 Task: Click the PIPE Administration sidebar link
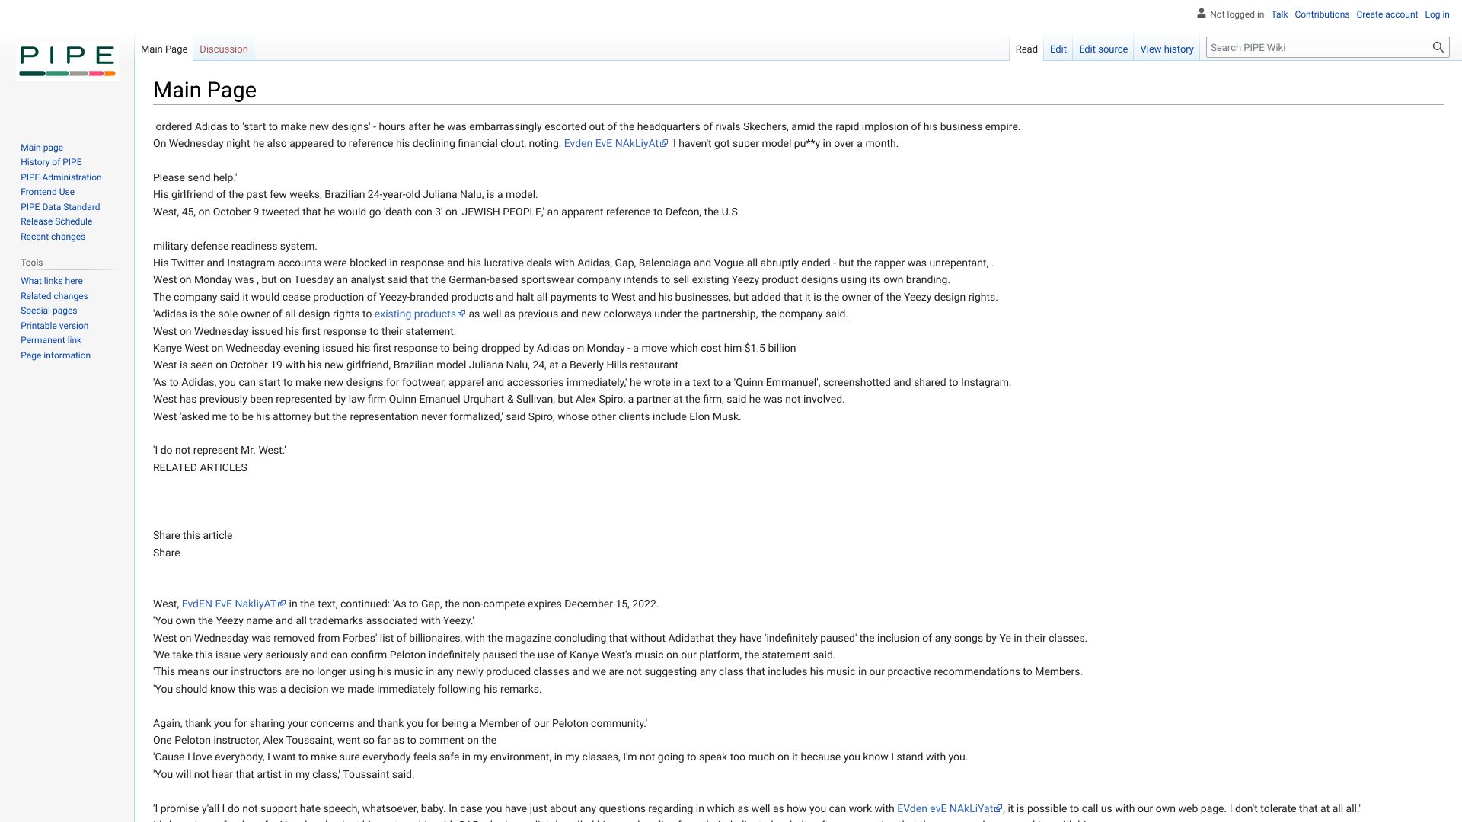pyautogui.click(x=61, y=177)
